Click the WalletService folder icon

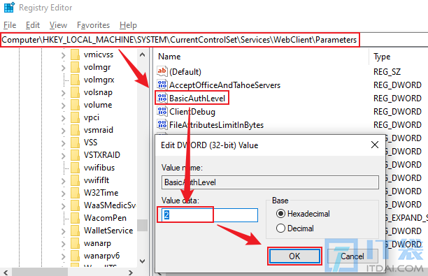(x=75, y=230)
